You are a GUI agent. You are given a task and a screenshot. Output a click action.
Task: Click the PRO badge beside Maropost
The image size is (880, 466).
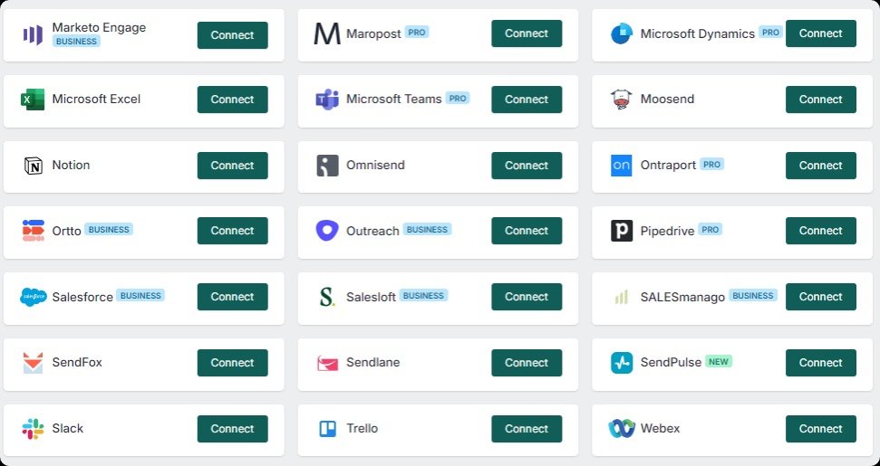tap(417, 32)
